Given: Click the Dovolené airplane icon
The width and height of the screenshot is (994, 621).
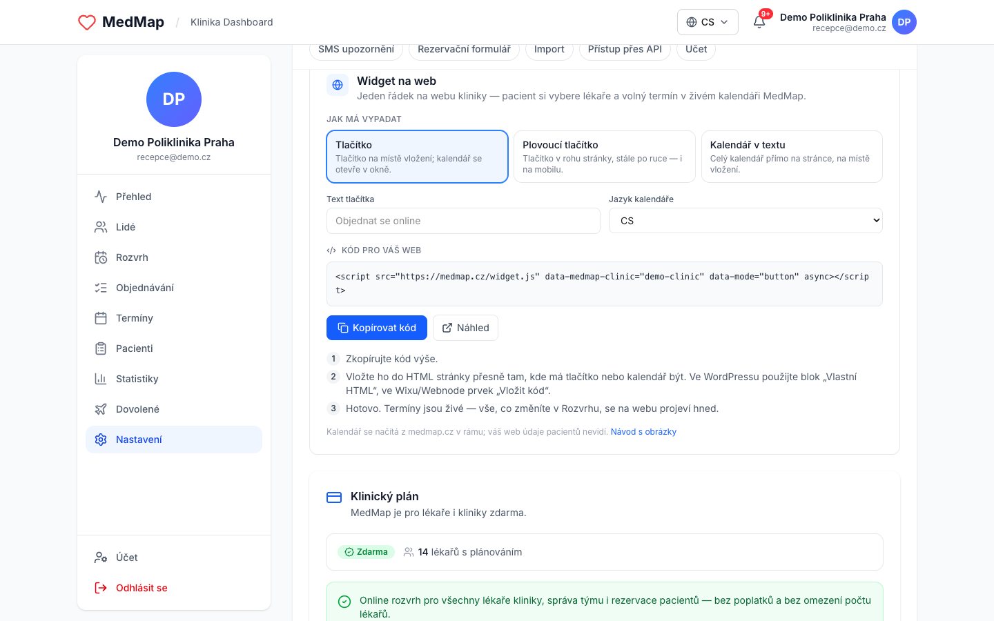Looking at the screenshot, I should (x=101, y=409).
